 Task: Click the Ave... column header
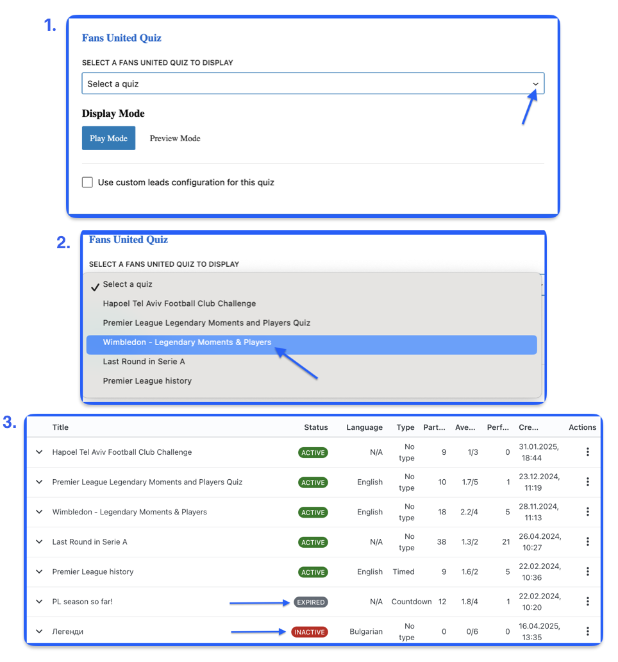465,427
